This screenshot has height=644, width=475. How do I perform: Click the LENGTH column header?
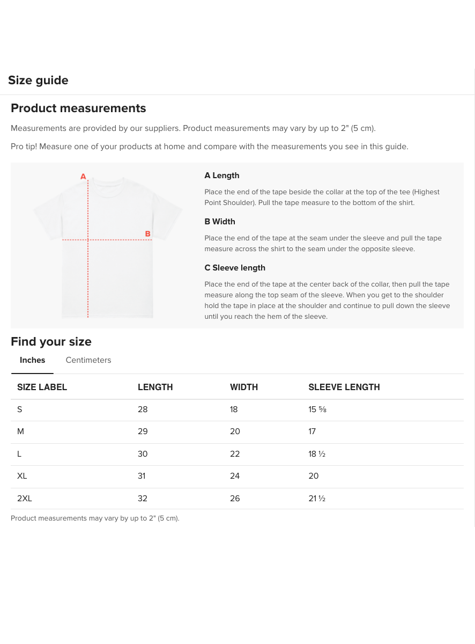point(155,387)
